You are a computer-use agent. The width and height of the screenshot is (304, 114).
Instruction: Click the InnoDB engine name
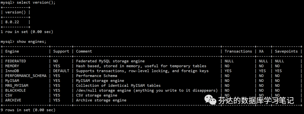[x=12, y=71]
